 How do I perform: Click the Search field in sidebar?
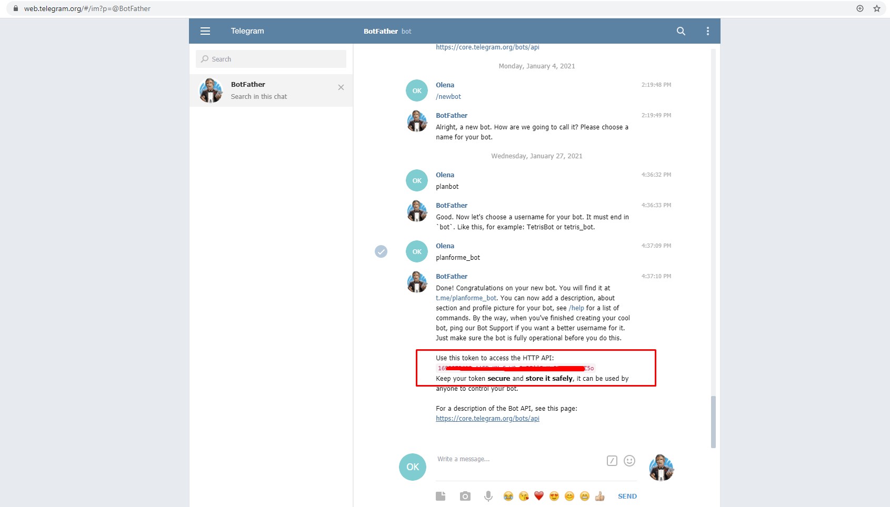pyautogui.click(x=271, y=59)
